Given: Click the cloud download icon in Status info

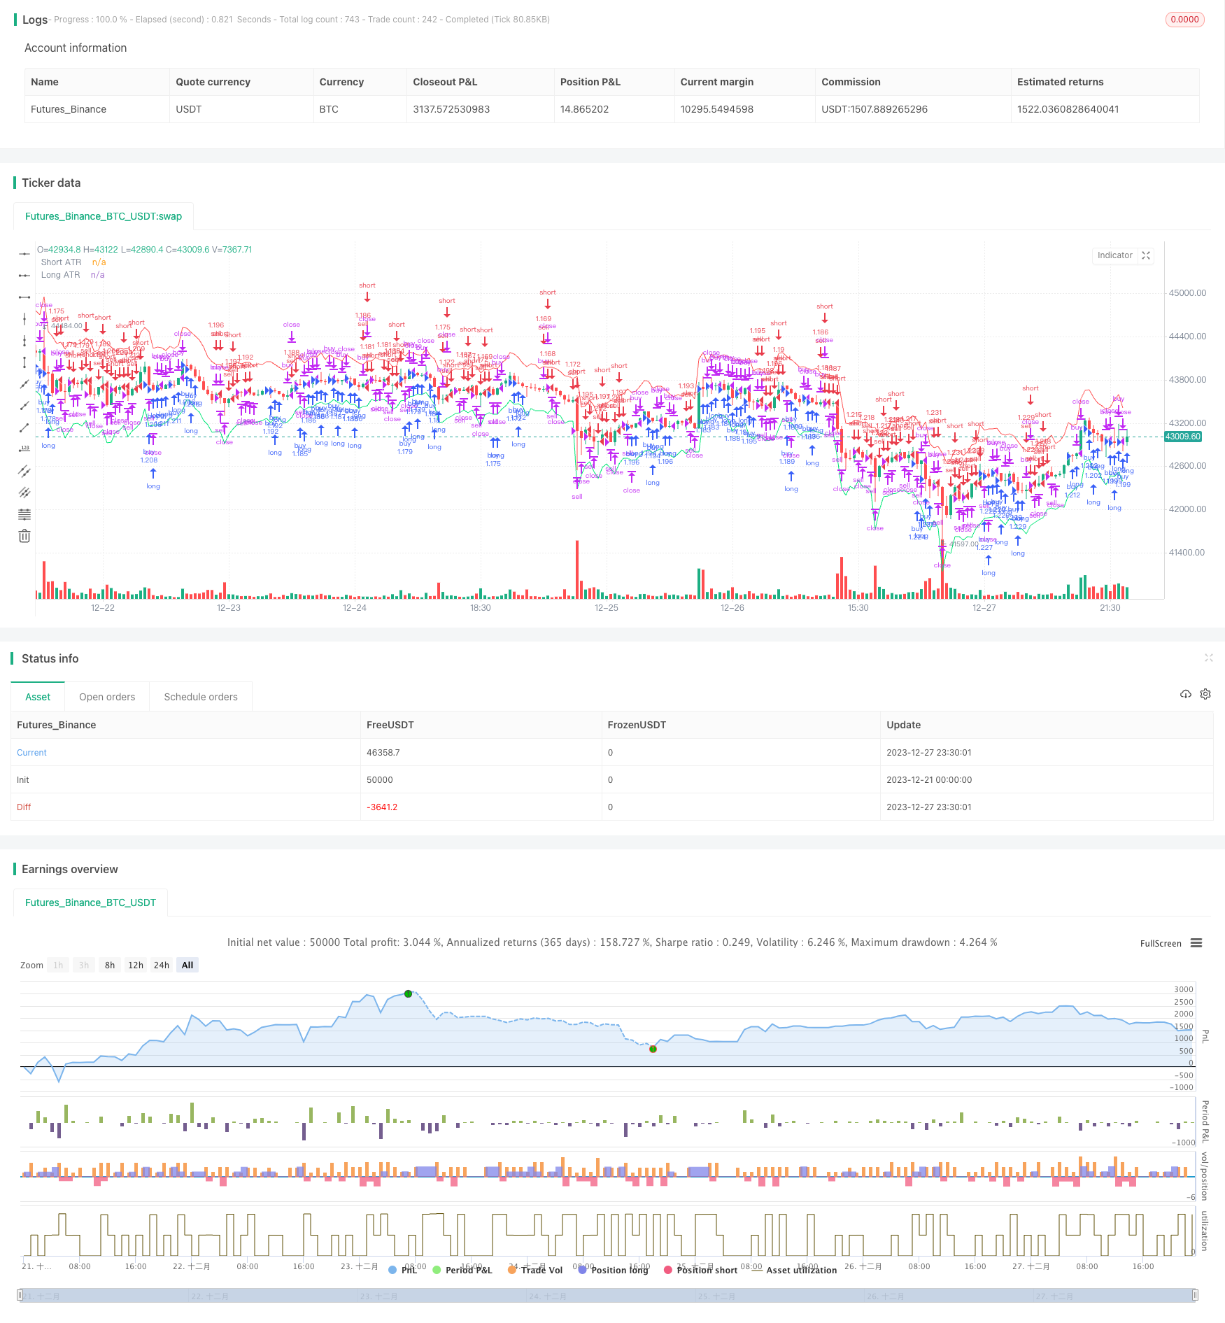Looking at the screenshot, I should (x=1185, y=694).
